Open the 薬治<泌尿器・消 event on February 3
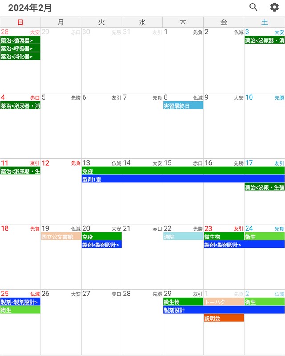Viewport: 285px width, 356px height. [x=265, y=40]
